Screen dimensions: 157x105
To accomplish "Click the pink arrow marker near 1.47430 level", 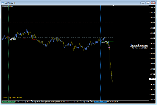I will (x=112, y=76).
